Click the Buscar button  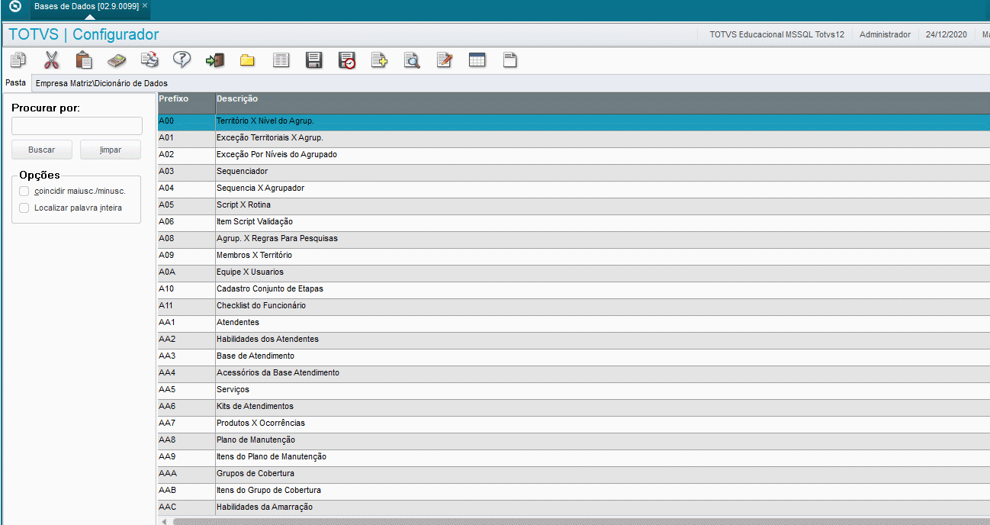point(42,150)
